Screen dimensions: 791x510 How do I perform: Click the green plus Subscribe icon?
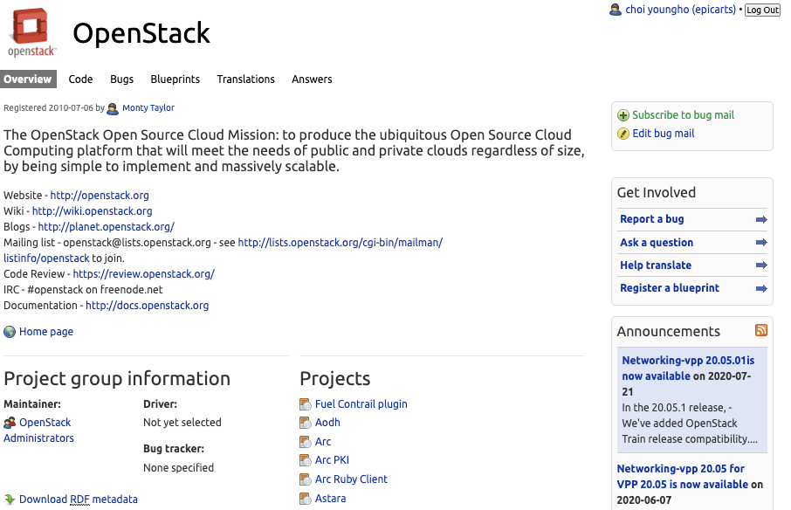click(623, 115)
